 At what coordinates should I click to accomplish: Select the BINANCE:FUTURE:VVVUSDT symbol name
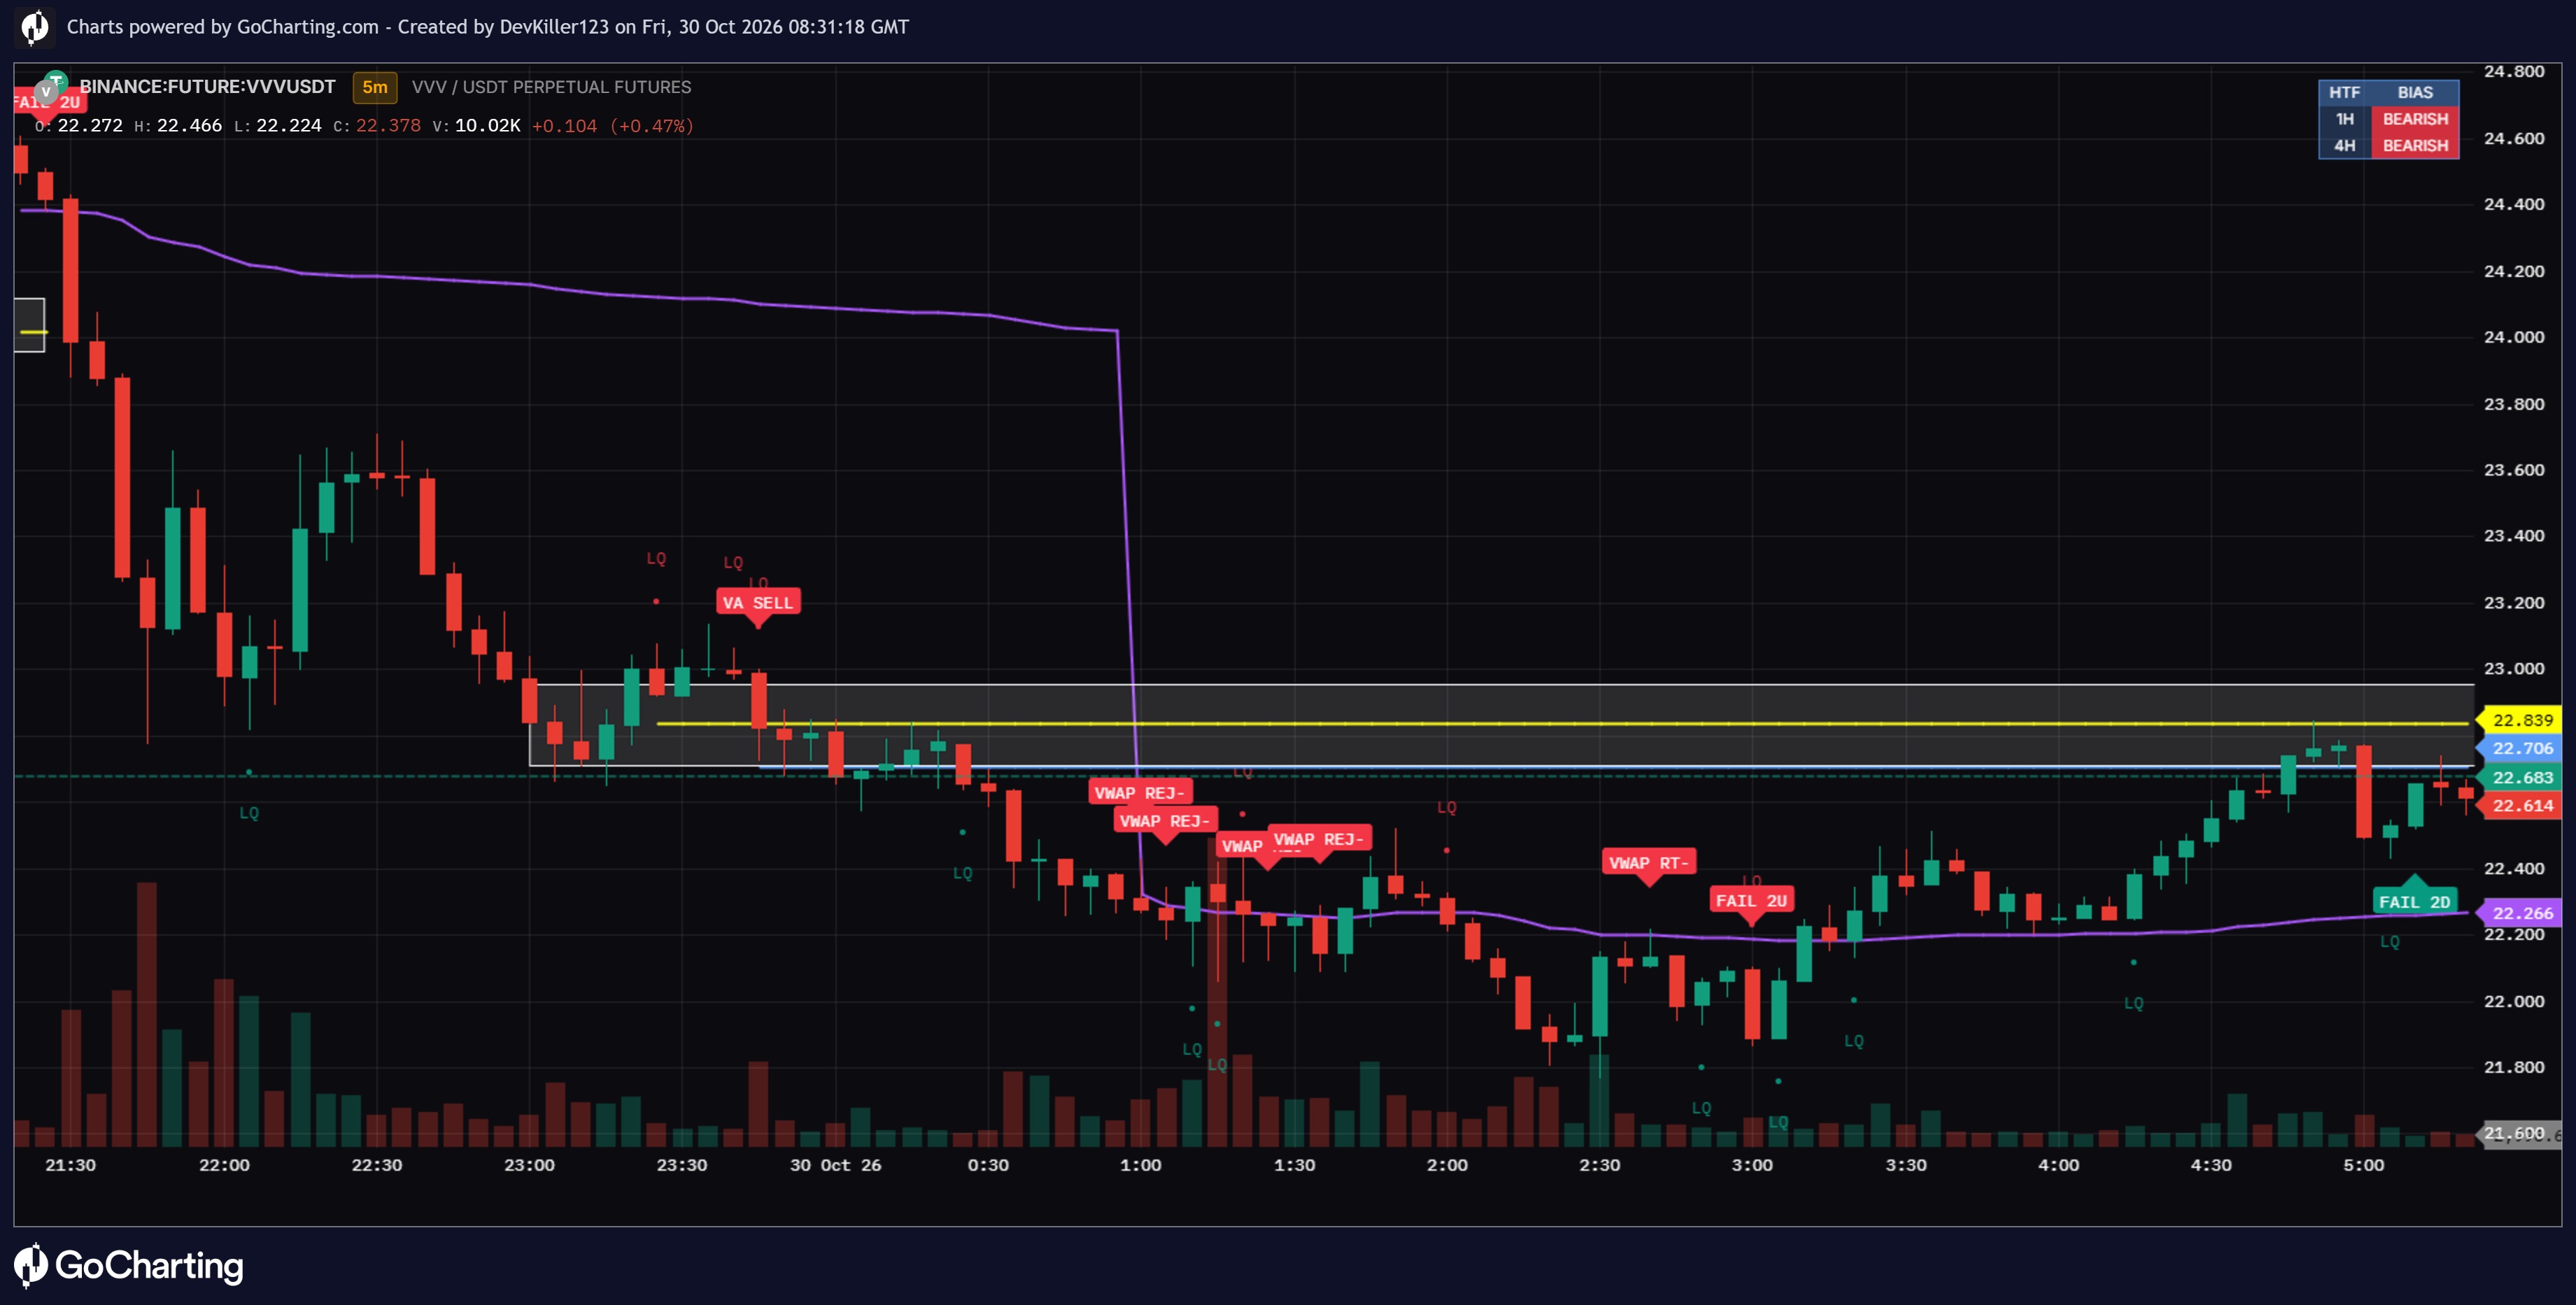click(x=207, y=87)
